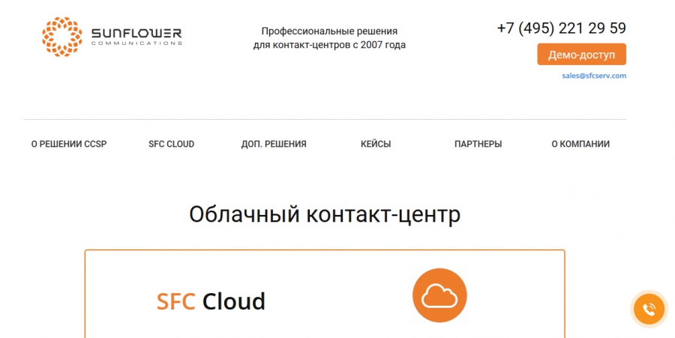Viewport: 675px width, 338px height.
Task: Open the ПАРТНЕРЫ menu item
Action: [x=478, y=144]
